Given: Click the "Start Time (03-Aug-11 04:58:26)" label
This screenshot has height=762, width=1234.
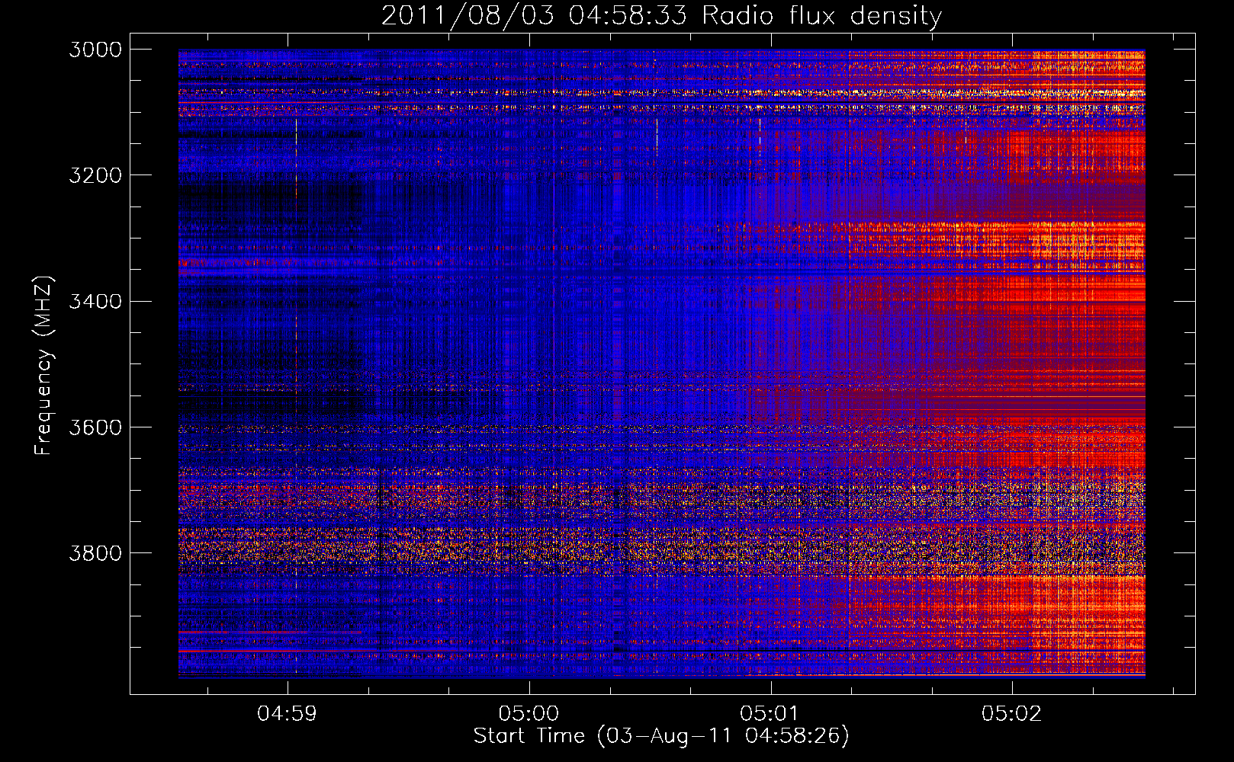Looking at the screenshot, I should click(661, 736).
